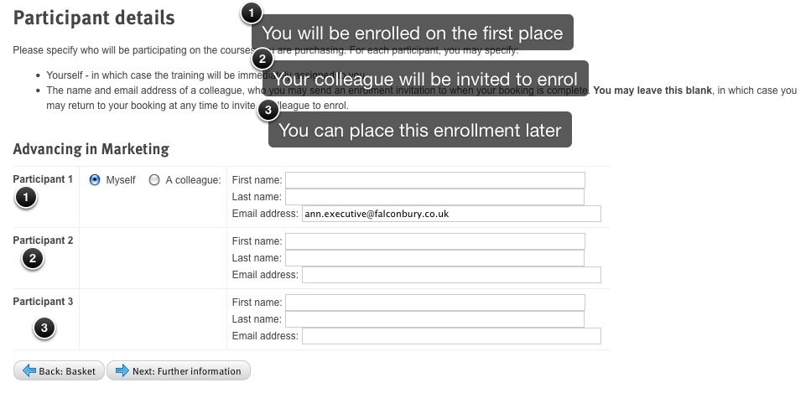
Task: Select the Myself radio button
Action: (95, 180)
